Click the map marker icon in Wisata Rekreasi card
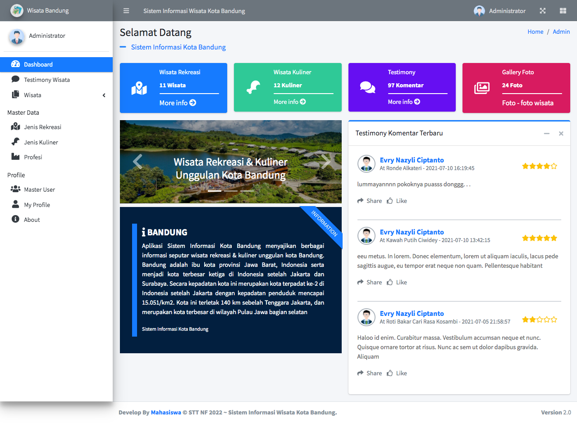Viewport: 577px width, 423px height. point(139,88)
